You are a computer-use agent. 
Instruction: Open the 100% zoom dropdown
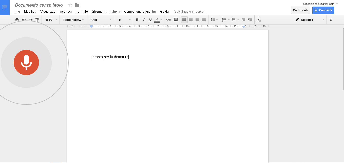coord(51,20)
